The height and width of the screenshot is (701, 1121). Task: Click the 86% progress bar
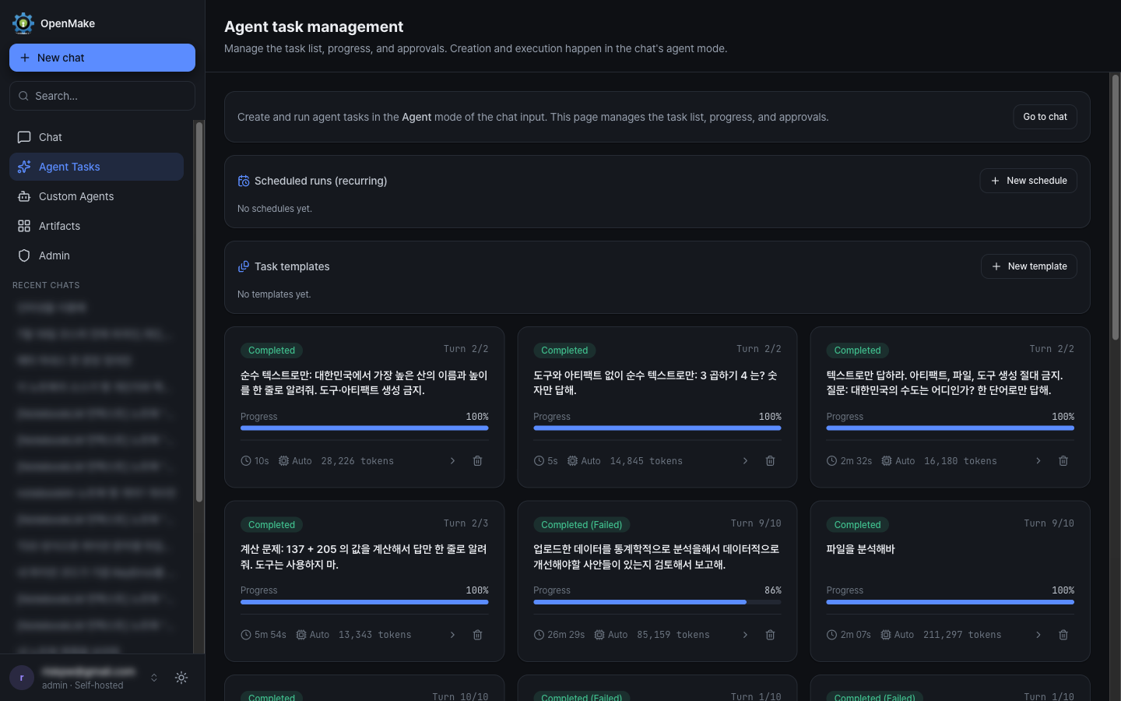[x=657, y=602]
